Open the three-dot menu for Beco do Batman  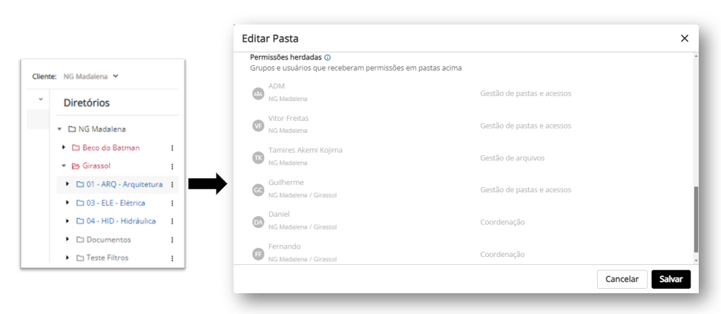[x=172, y=148]
